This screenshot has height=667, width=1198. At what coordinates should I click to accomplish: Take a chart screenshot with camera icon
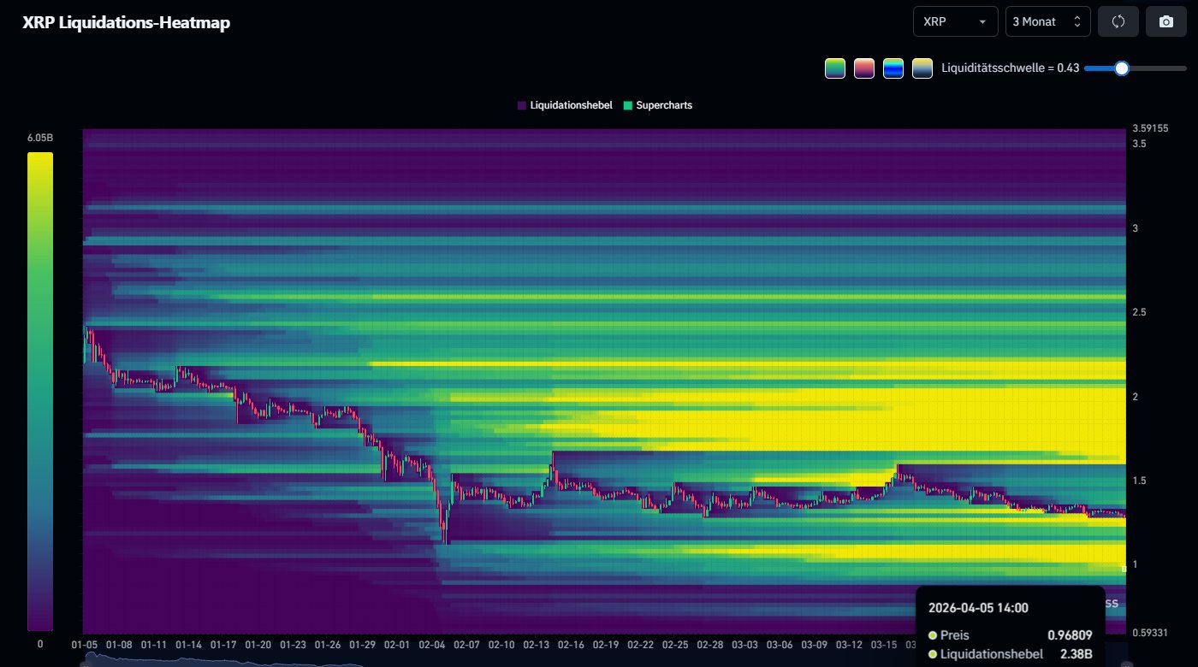click(x=1165, y=21)
